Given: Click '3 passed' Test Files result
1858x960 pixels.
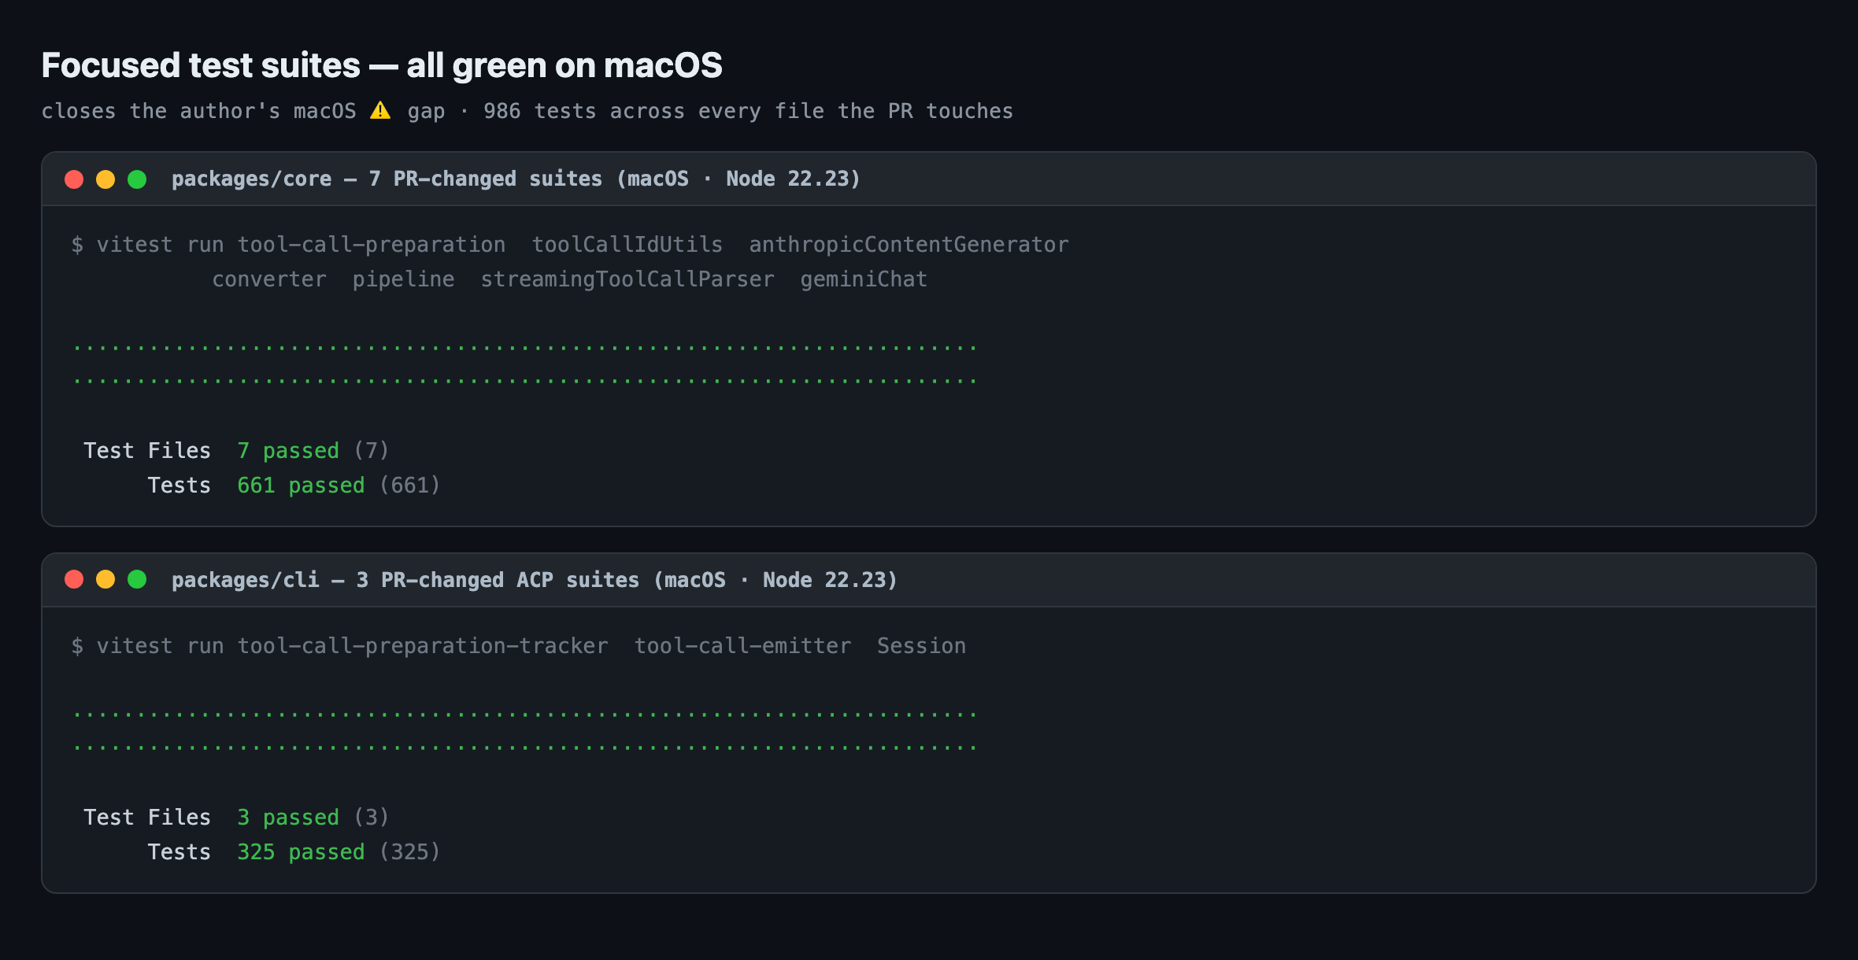Looking at the screenshot, I should pyautogui.click(x=288, y=818).
